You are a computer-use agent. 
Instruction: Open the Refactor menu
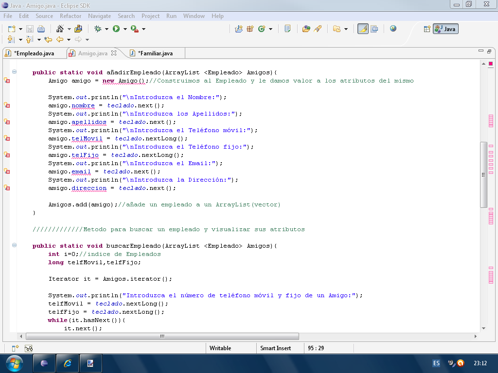point(71,16)
